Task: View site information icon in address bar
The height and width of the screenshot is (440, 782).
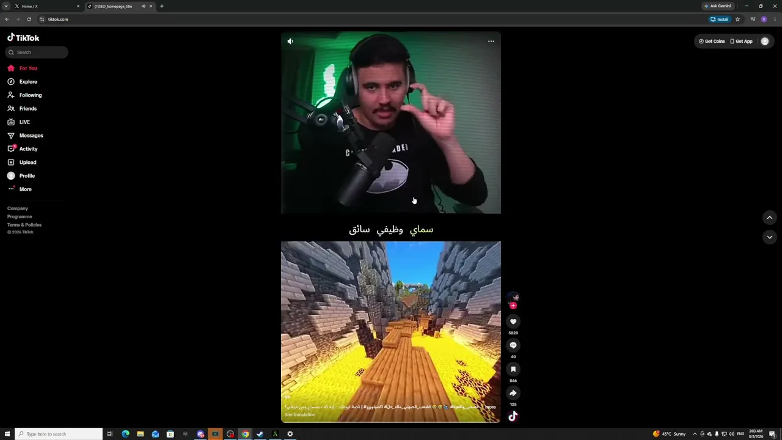Action: [x=42, y=20]
